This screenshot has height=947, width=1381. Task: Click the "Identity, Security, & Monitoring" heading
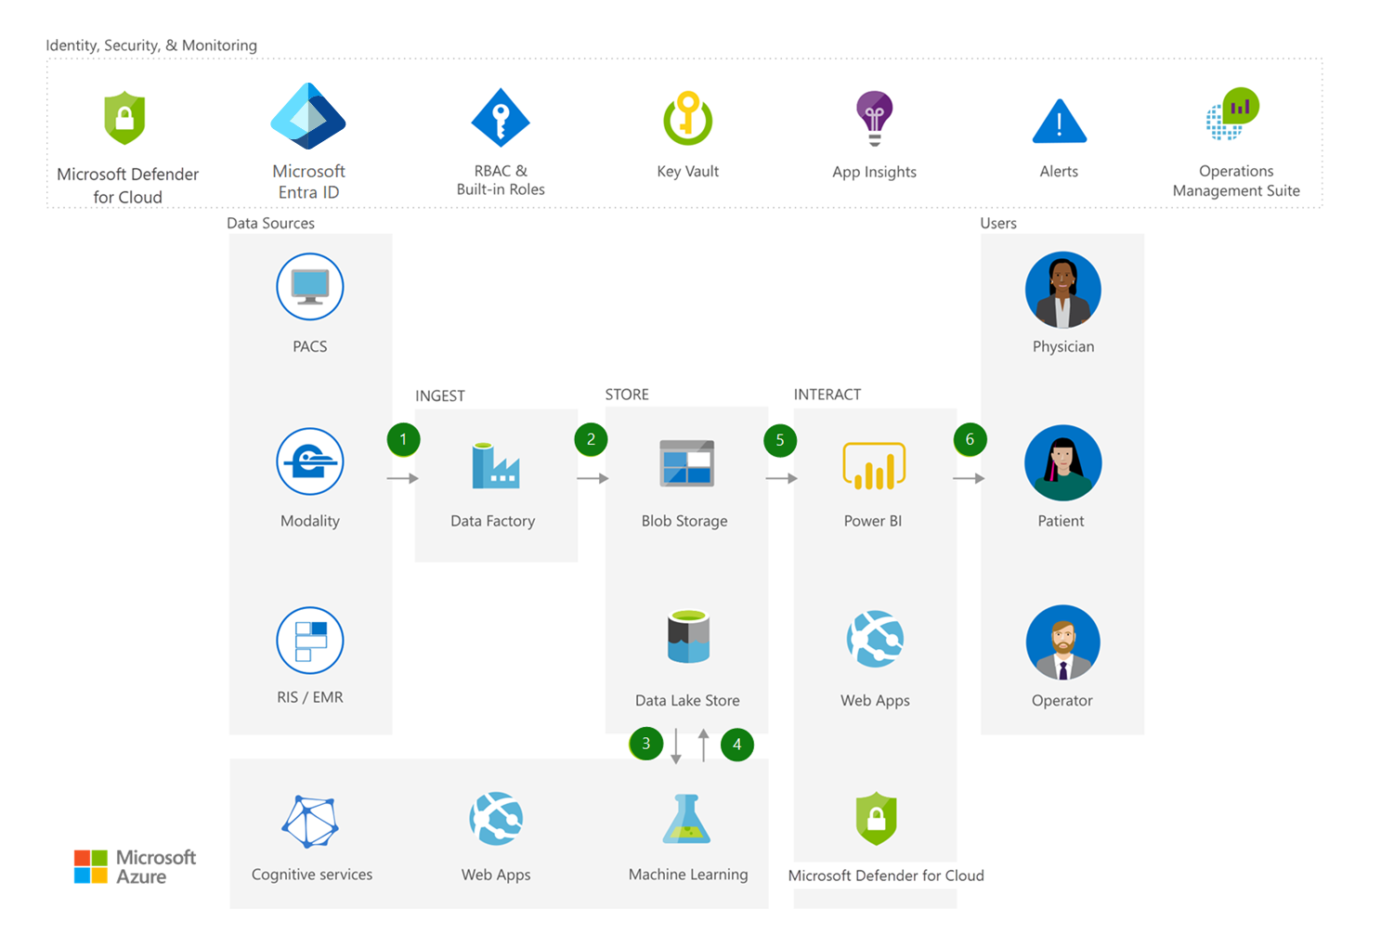(151, 45)
